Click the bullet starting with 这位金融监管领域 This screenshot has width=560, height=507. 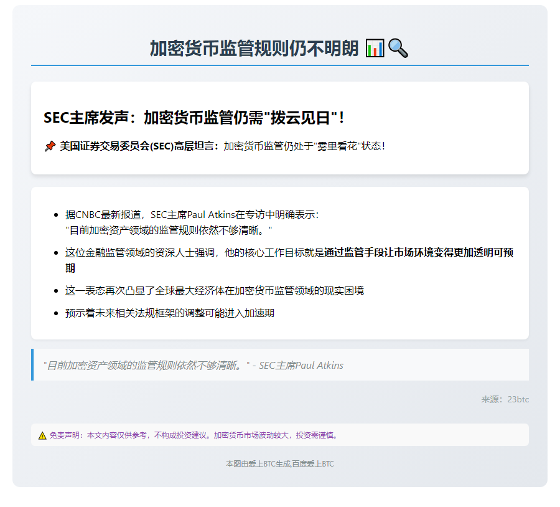pyautogui.click(x=194, y=253)
